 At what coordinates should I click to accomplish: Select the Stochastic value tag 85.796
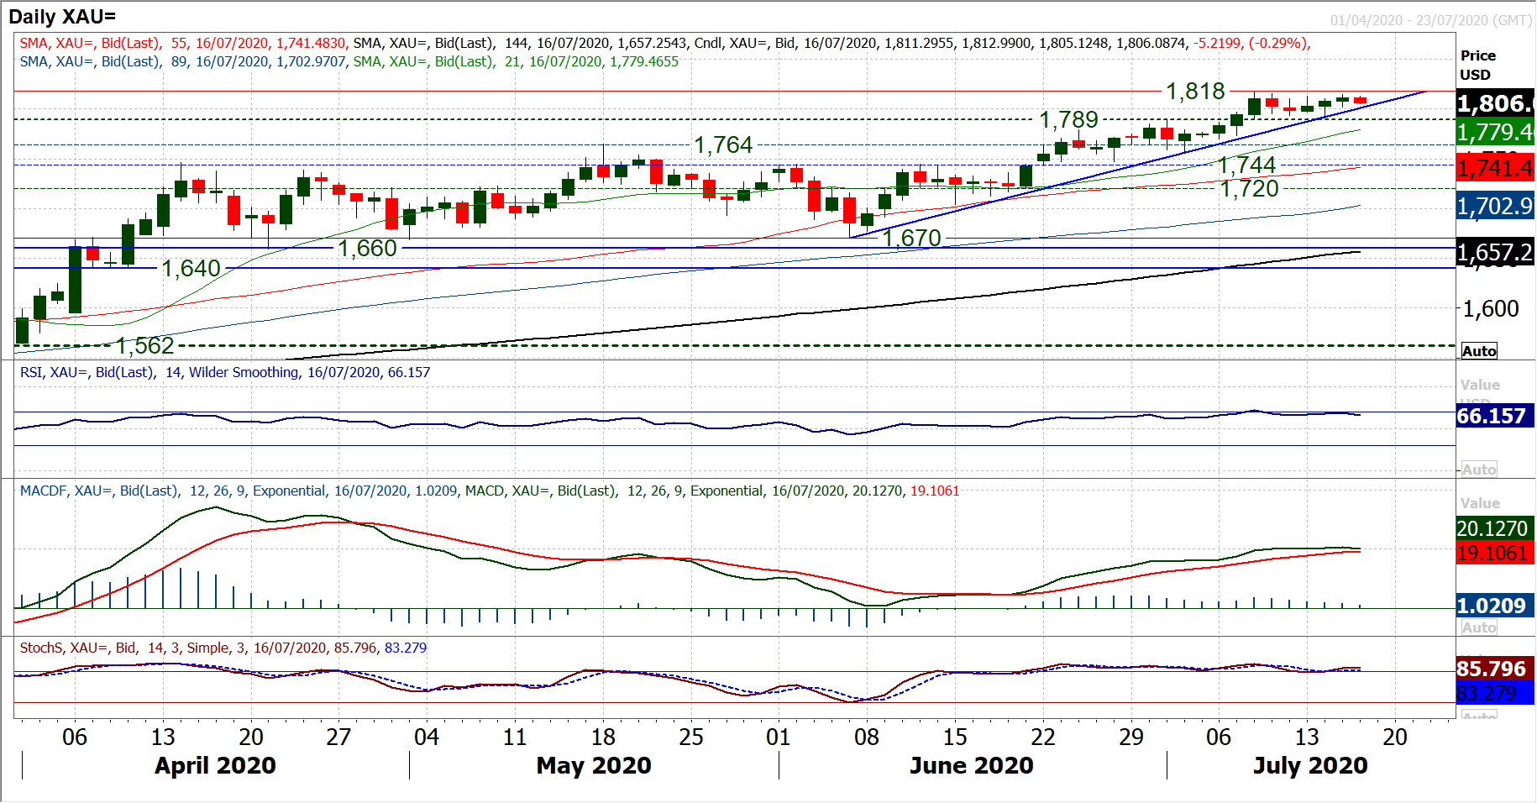(x=1491, y=669)
